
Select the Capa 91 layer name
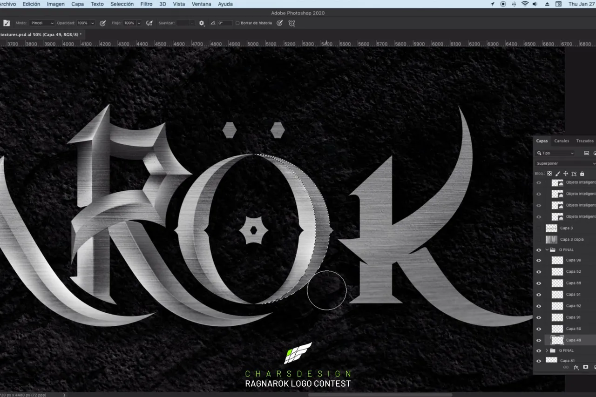pyautogui.click(x=573, y=317)
